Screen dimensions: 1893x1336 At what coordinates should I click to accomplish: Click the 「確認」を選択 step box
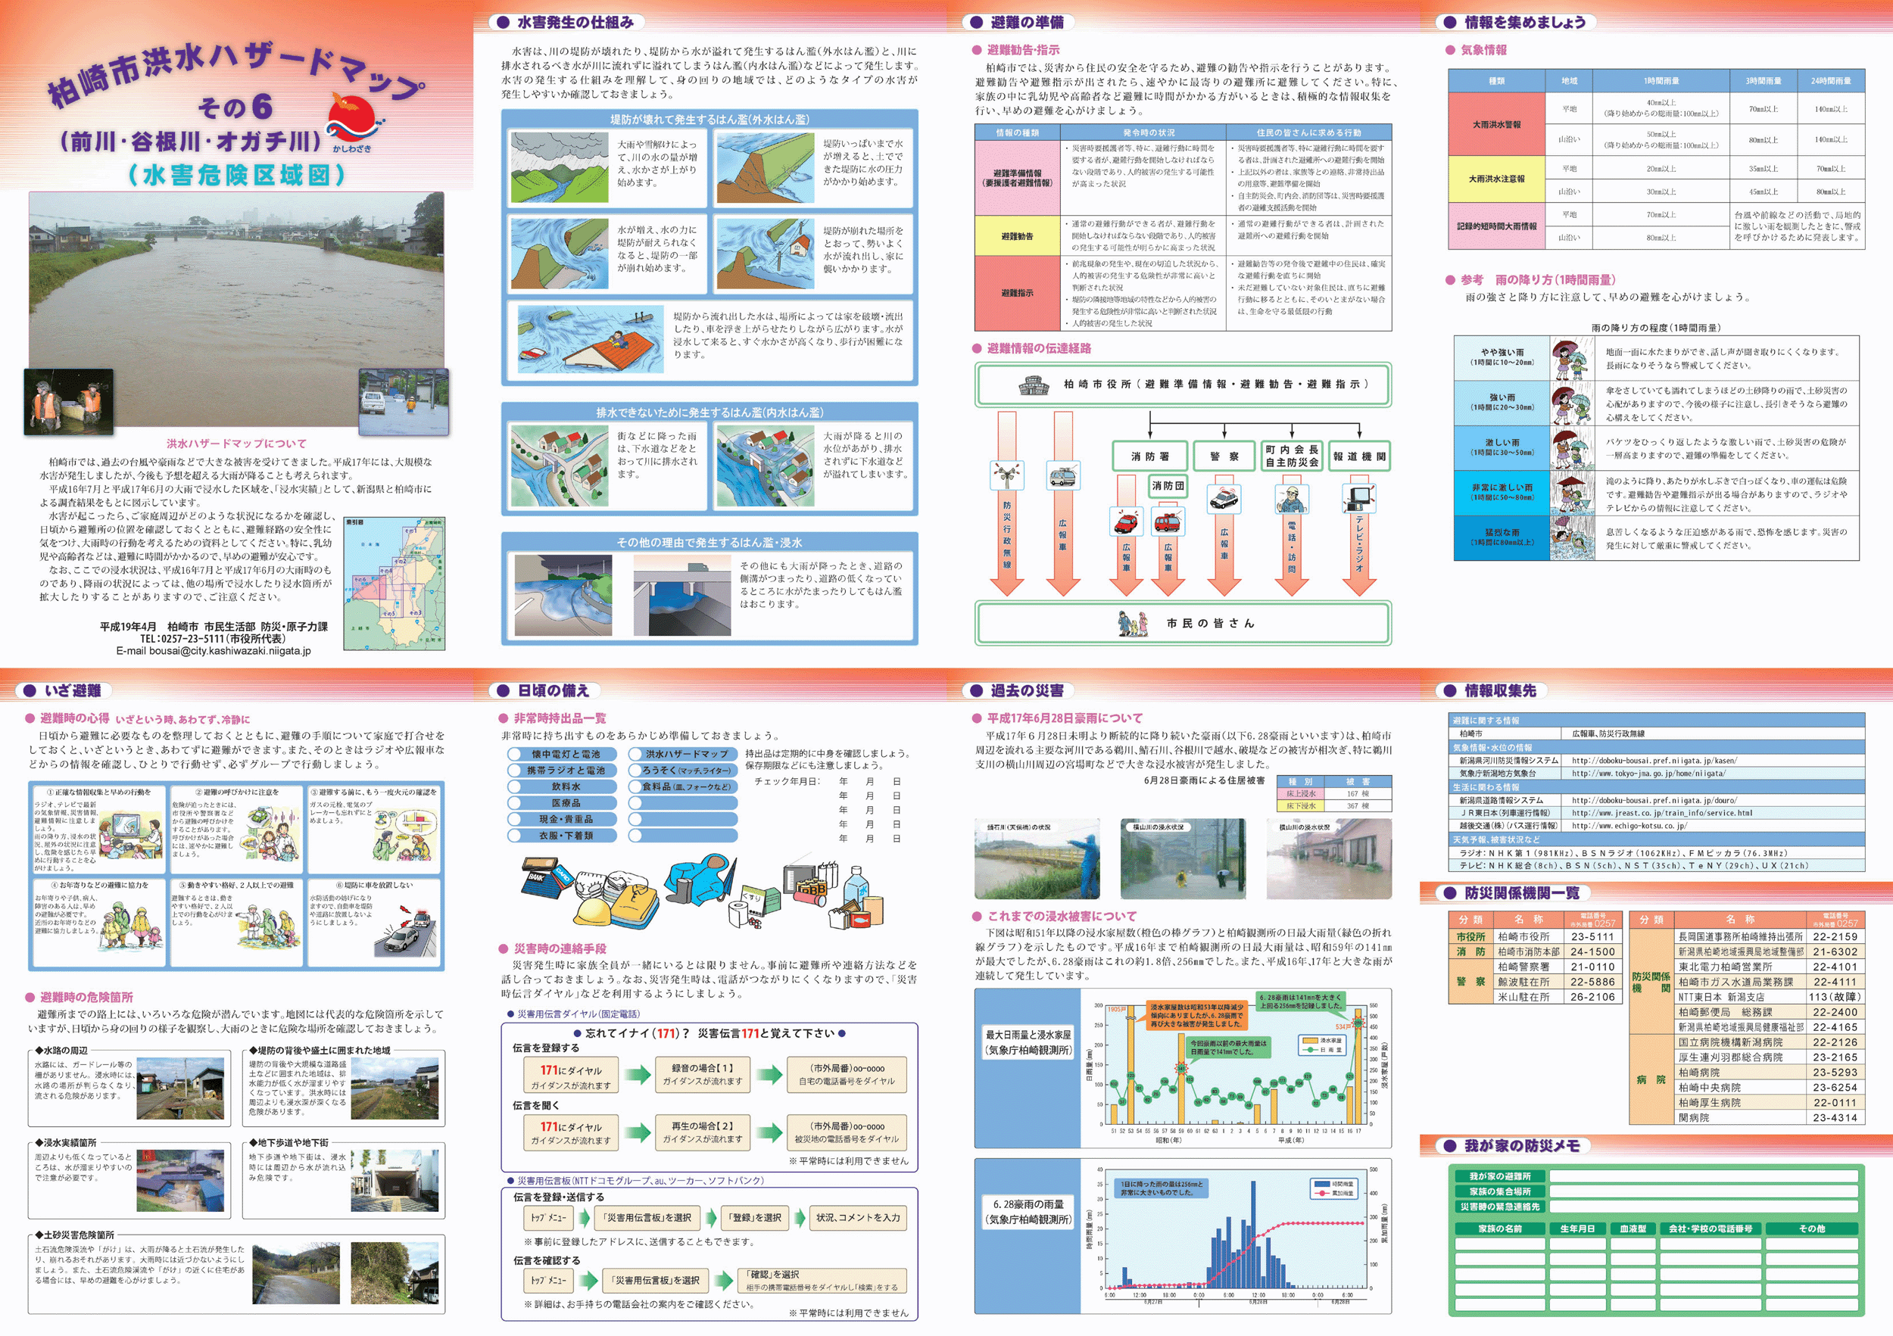coord(823,1280)
